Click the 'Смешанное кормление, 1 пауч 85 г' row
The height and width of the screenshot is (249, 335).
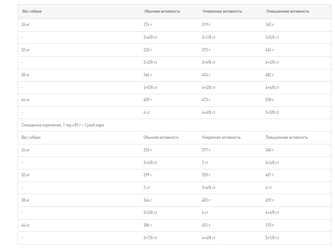pyautogui.click(x=63, y=125)
